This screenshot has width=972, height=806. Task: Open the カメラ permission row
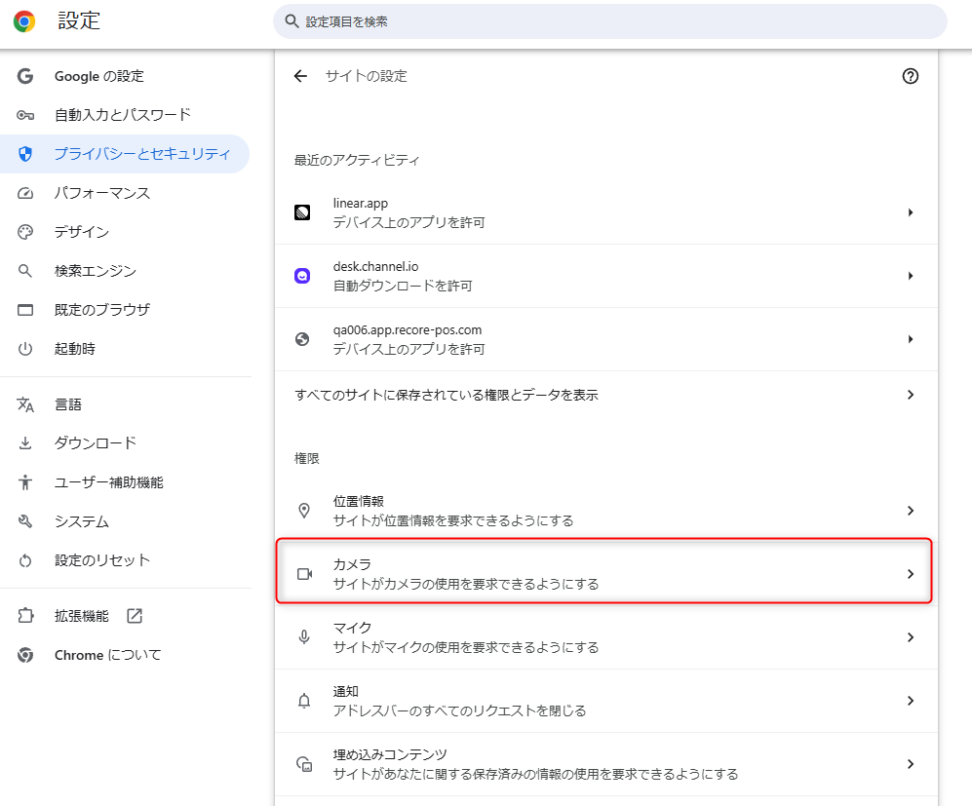tap(603, 570)
